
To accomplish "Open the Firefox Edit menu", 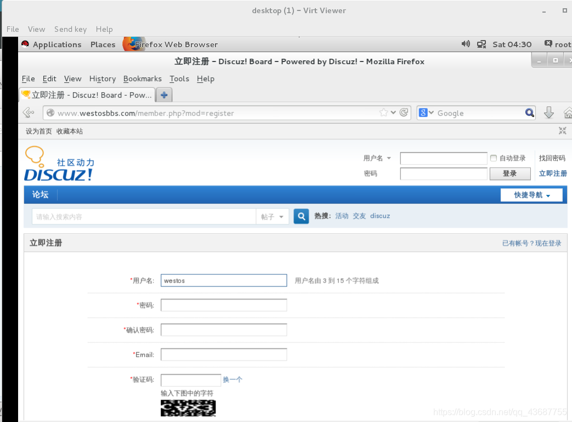I will 49,79.
